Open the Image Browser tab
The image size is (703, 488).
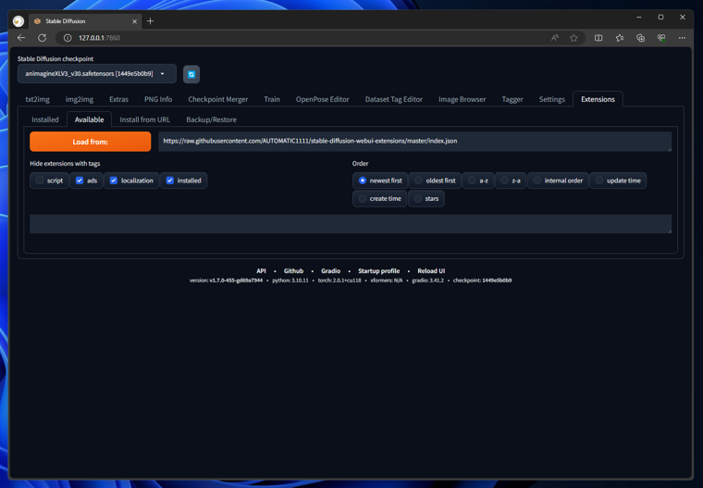(x=462, y=99)
